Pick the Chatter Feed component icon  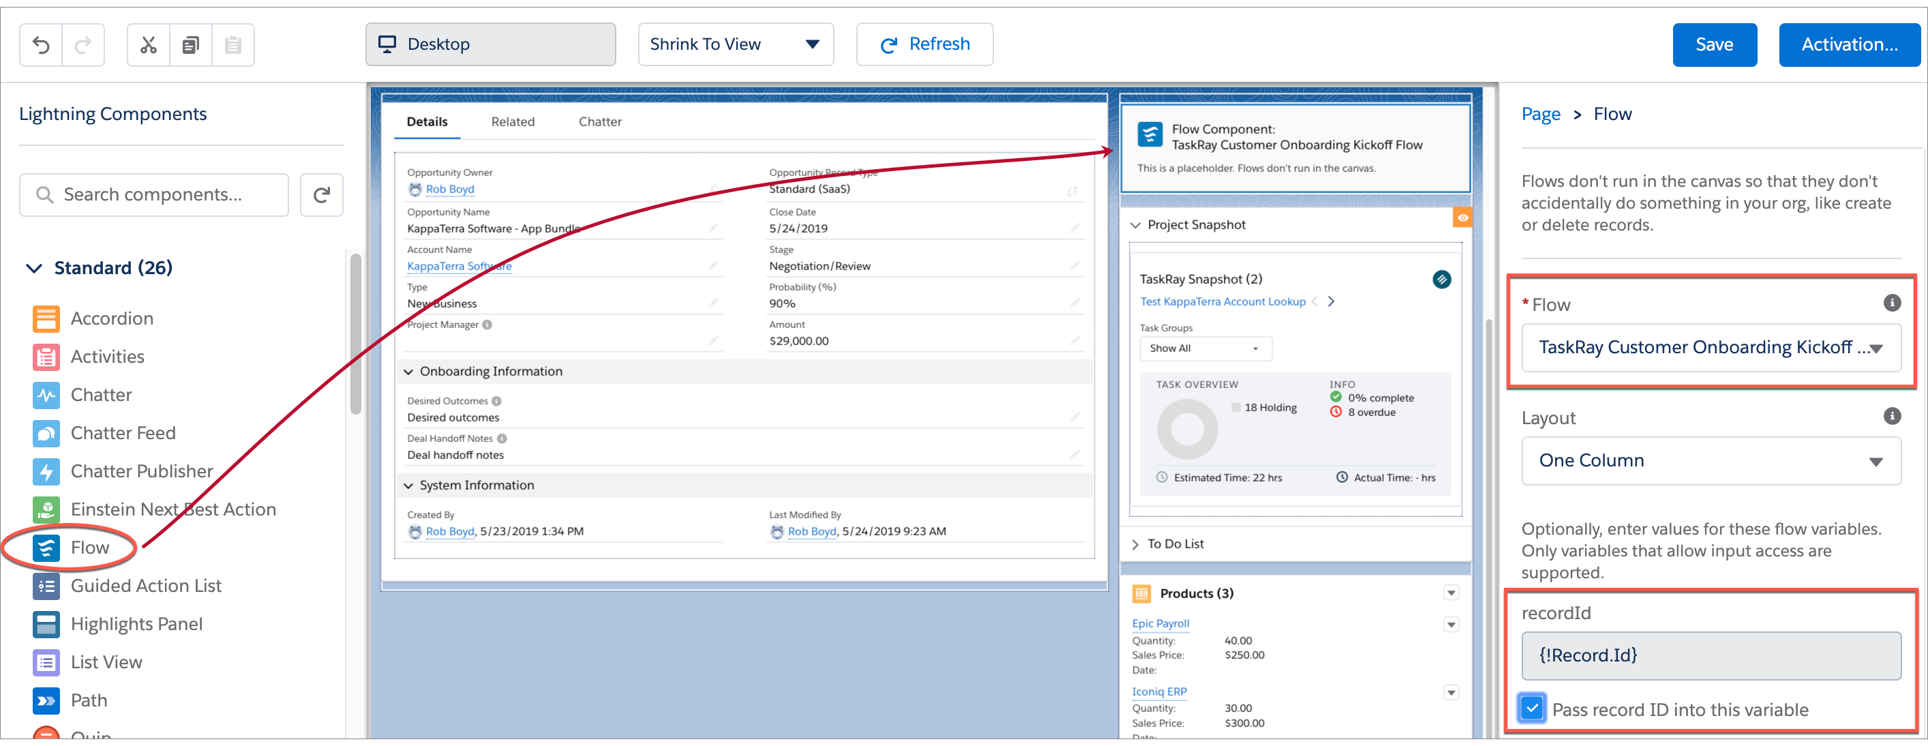(46, 433)
